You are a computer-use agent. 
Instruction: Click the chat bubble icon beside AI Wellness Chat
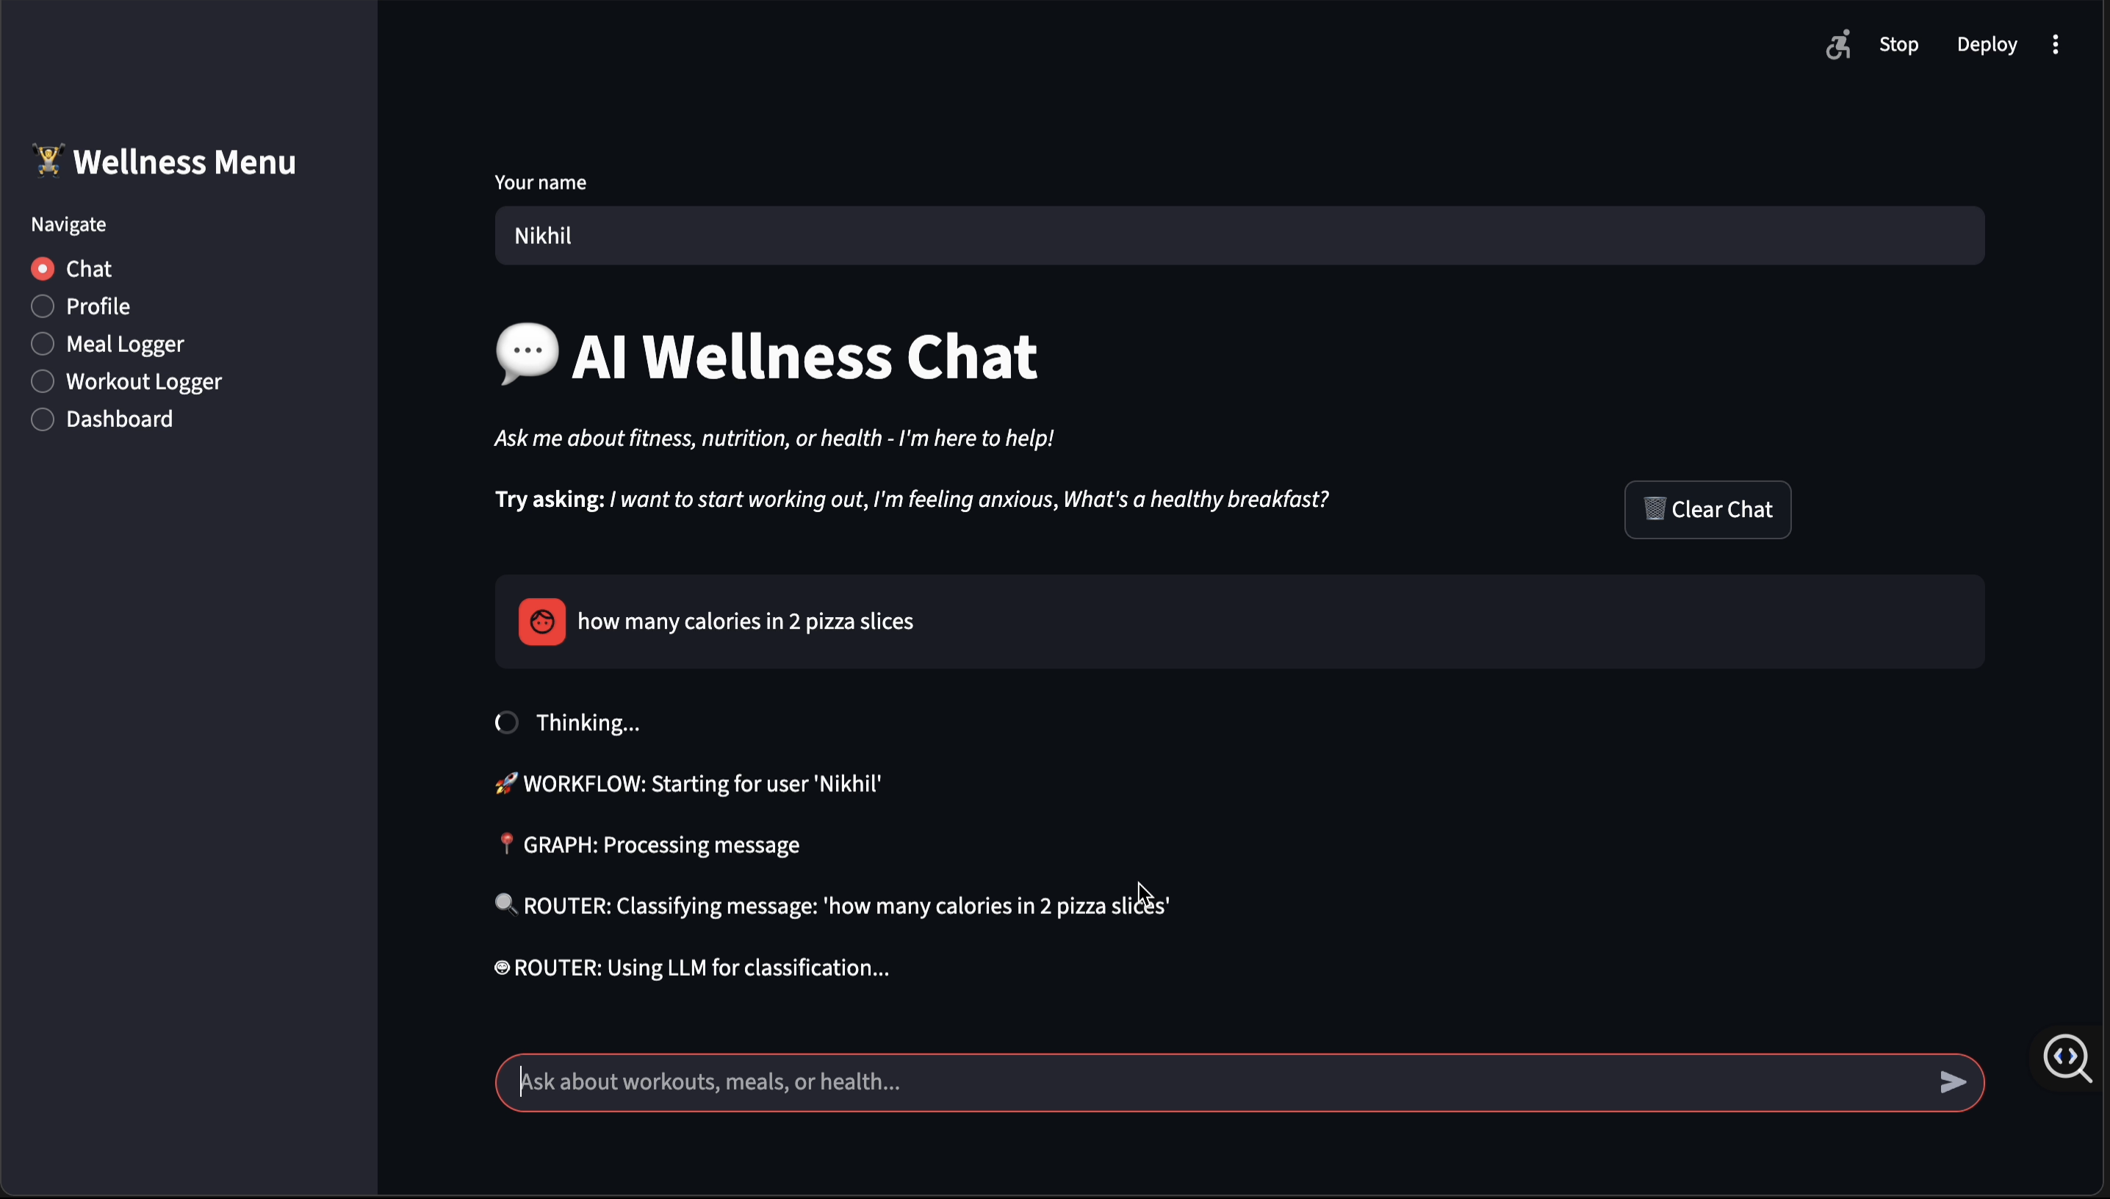[x=526, y=354]
